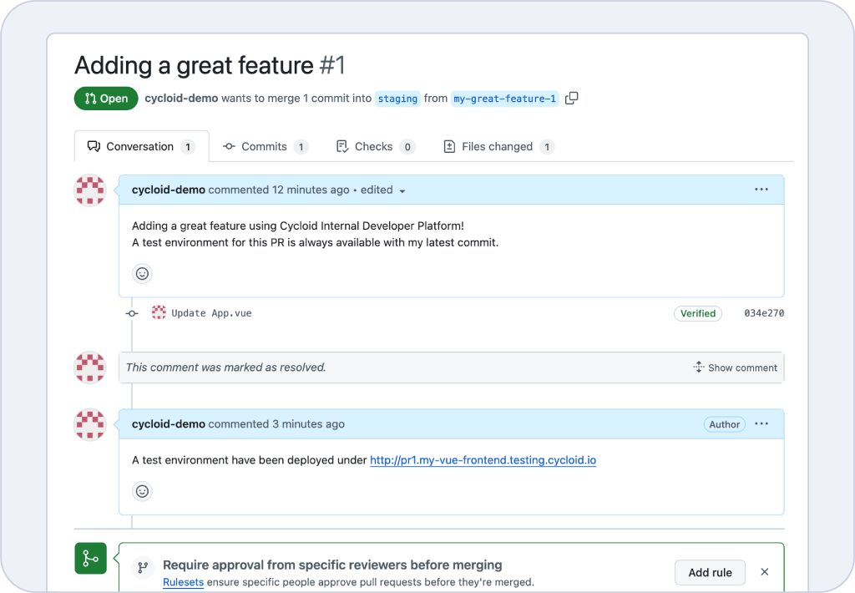Open the Rulesets link
Viewport: 855px width, 593px height.
point(183,582)
